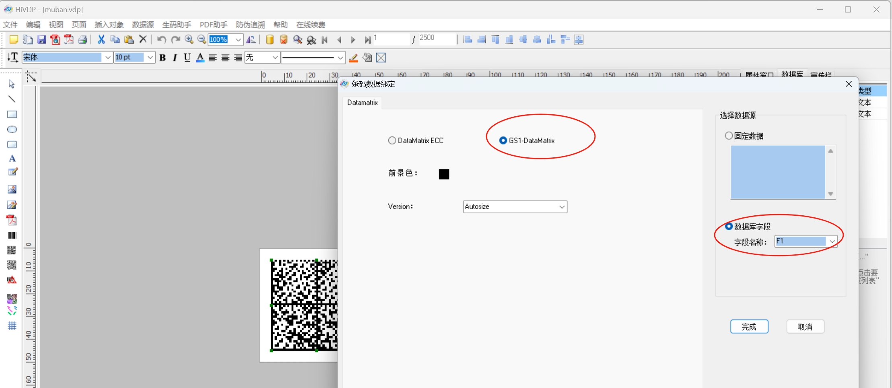Jump to the first record

pos(325,40)
